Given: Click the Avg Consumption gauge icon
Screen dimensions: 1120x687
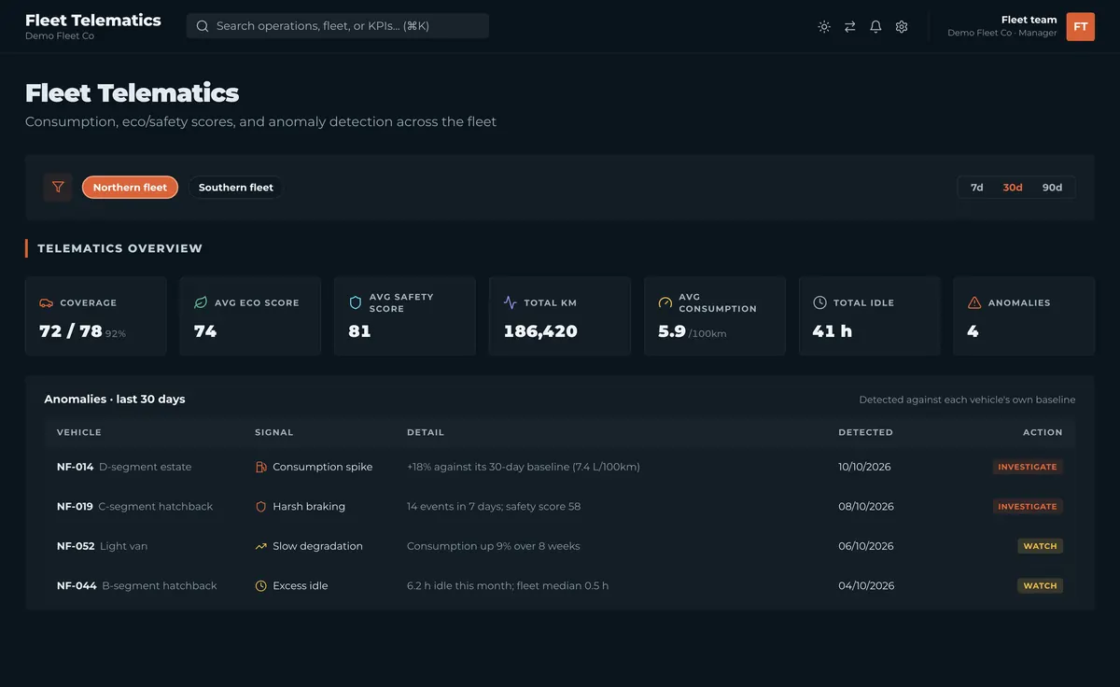Looking at the screenshot, I should click(665, 302).
